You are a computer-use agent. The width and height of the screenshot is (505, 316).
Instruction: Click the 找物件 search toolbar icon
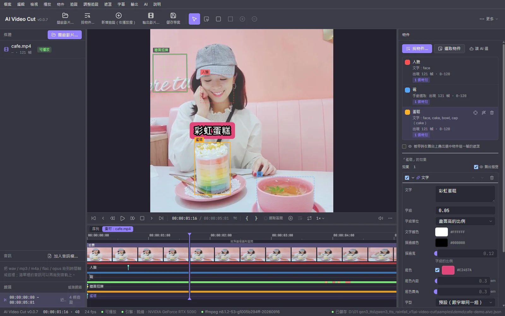[87, 15]
